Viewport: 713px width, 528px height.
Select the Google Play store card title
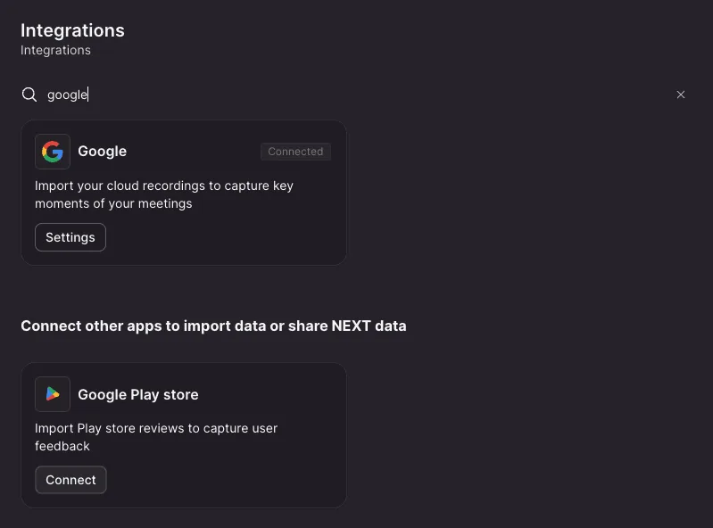pos(138,394)
